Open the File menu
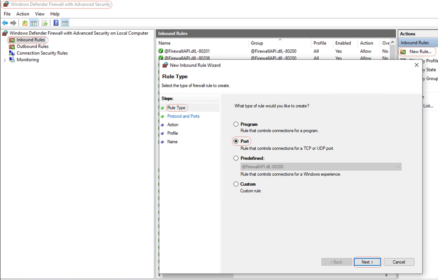This screenshot has height=280, width=438. 7,14
